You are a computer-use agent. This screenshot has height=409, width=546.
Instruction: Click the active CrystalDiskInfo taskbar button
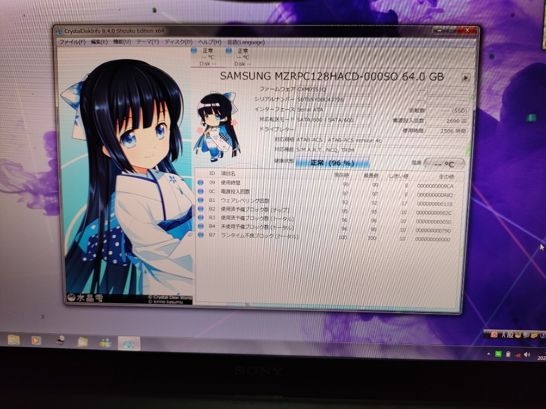(x=129, y=343)
